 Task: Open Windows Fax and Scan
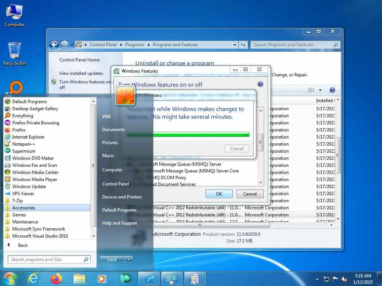click(35, 165)
